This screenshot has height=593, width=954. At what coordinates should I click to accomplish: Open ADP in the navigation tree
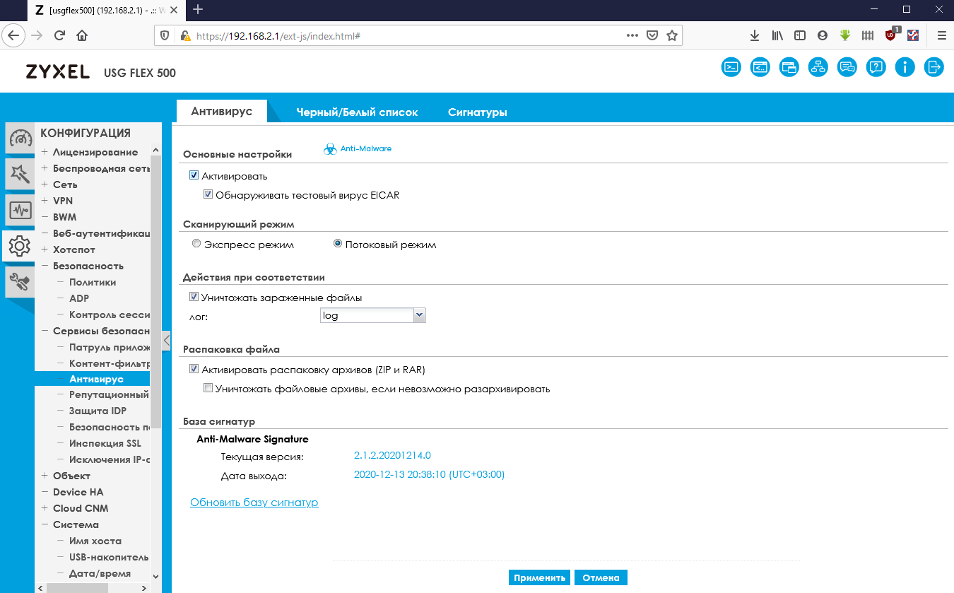[79, 298]
